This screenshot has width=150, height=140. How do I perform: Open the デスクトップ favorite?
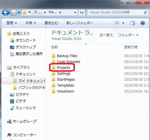26,47
